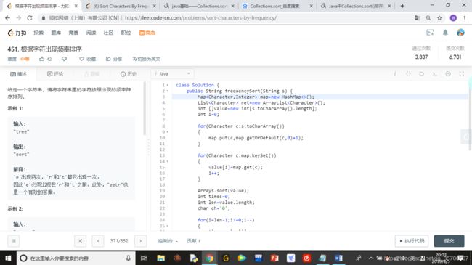Collapse the fold arrow on line 25
Screen dimensions: 472x265
[x=168, y=226]
